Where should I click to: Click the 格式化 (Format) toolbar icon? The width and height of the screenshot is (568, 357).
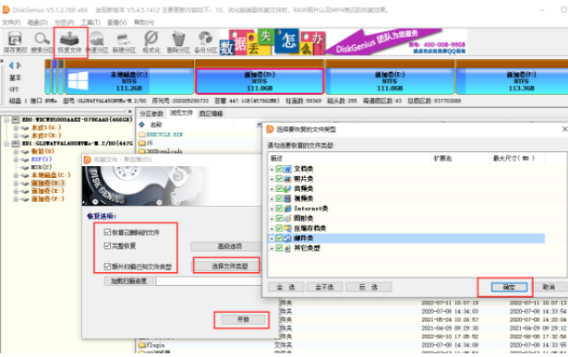click(x=151, y=39)
